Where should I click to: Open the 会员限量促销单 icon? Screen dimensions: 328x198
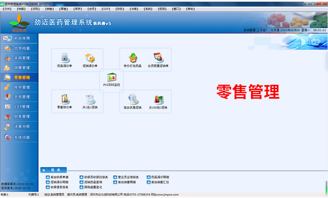(158, 60)
